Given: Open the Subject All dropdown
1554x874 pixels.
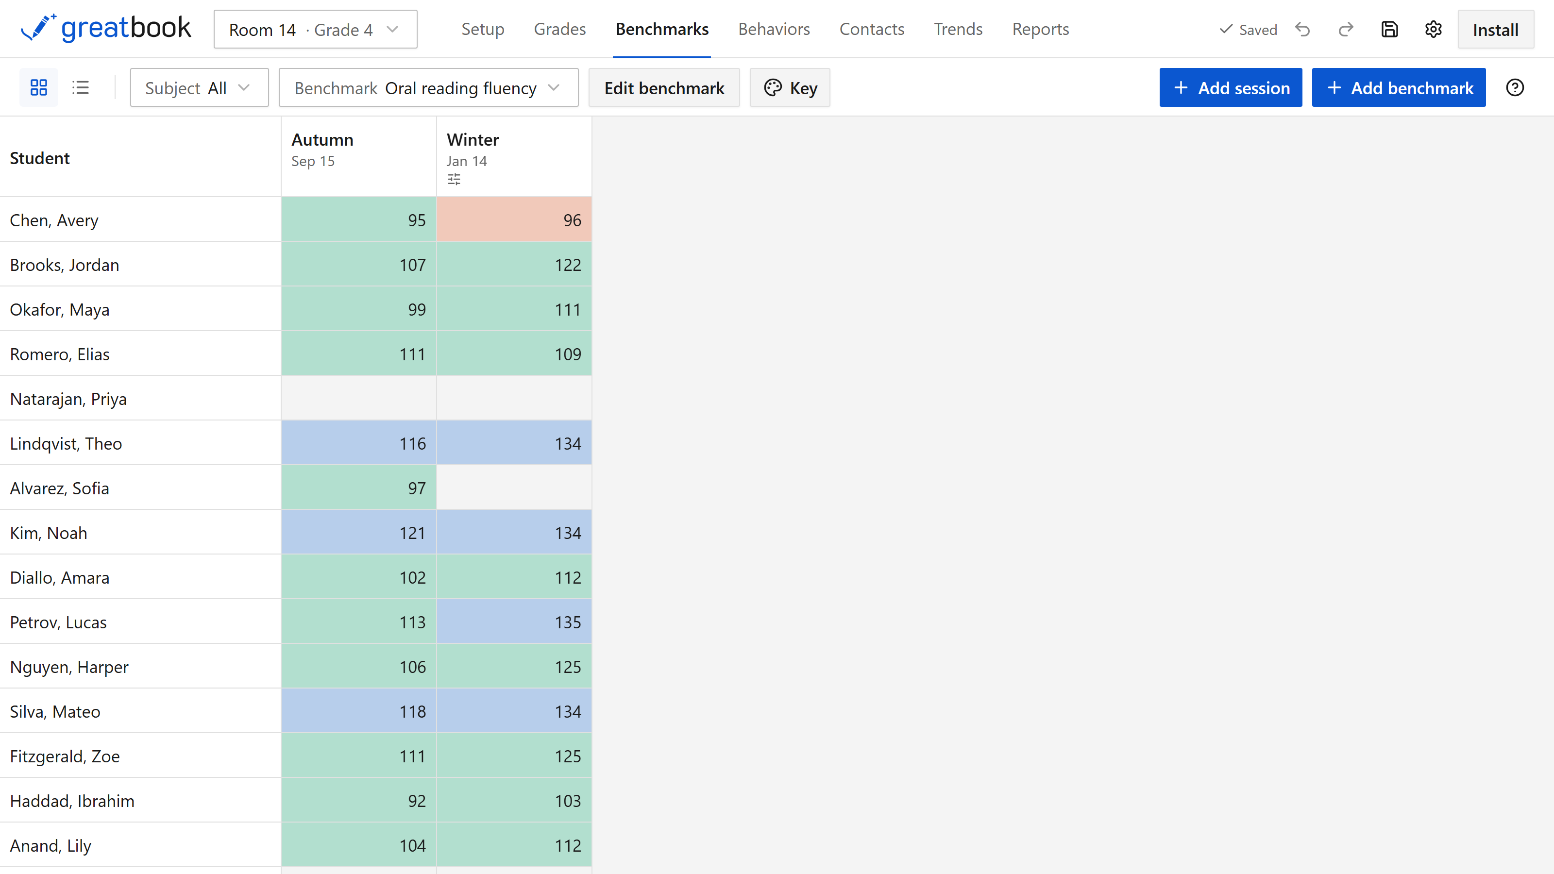Looking at the screenshot, I should (199, 87).
